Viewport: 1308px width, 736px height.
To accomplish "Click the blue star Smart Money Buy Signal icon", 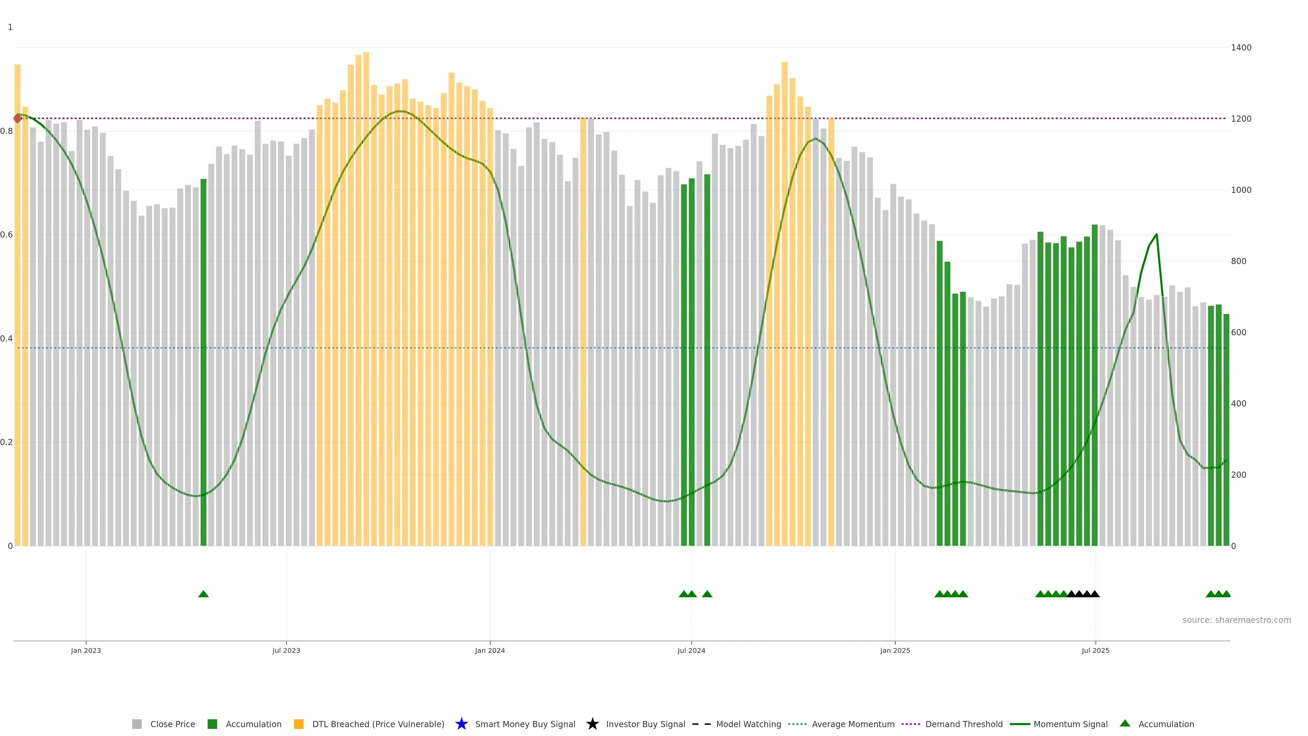I will pos(461,724).
